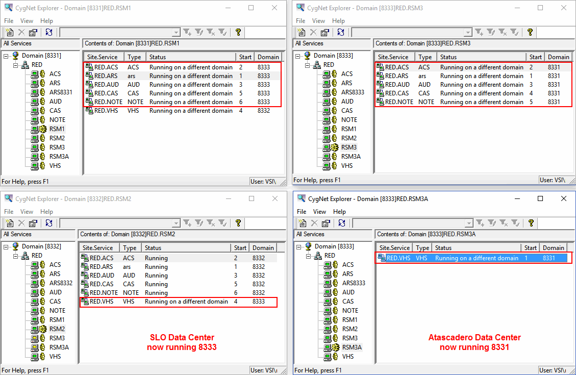Select NOTE in the RSM2 window tree
This screenshot has width=576, height=375.
(57, 310)
